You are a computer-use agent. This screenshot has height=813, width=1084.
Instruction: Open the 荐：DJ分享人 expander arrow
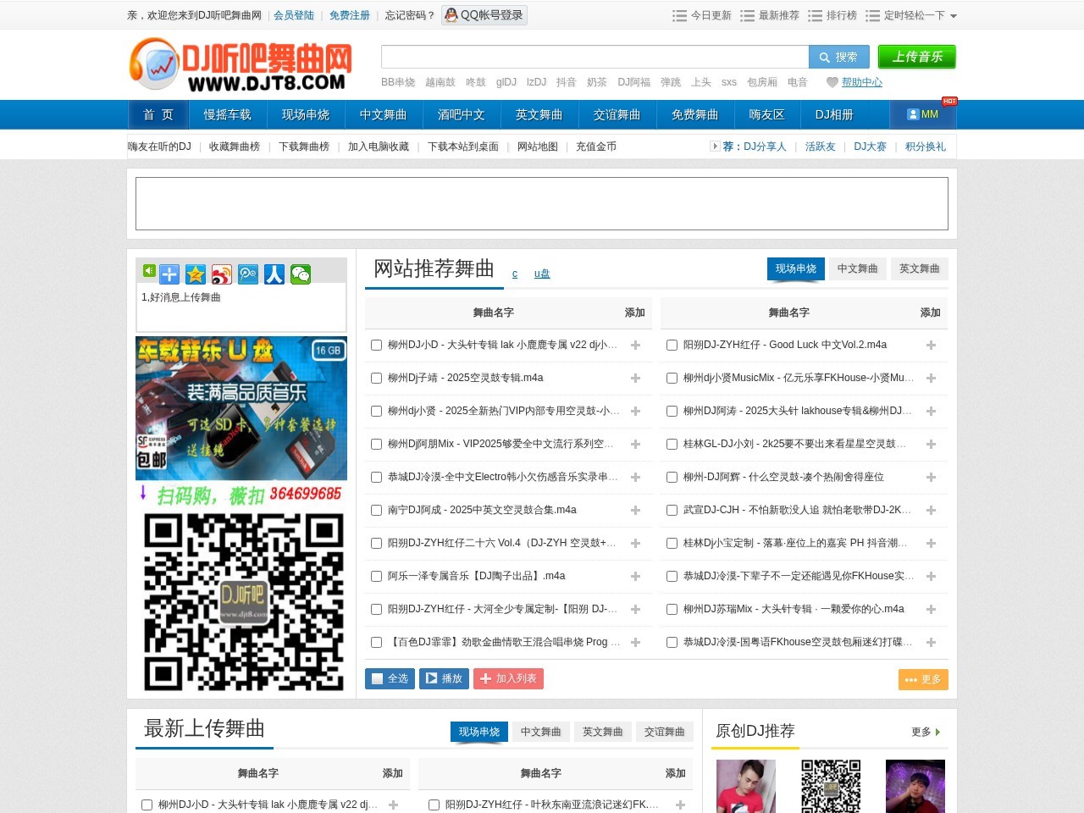[x=716, y=146]
